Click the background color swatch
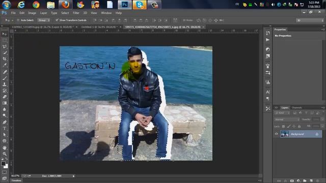The width and height of the screenshot is (326, 183). (6, 166)
